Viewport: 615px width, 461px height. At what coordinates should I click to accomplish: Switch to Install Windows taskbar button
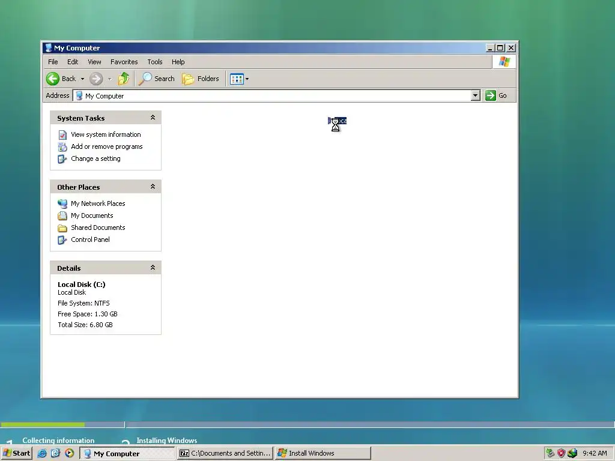pos(323,454)
